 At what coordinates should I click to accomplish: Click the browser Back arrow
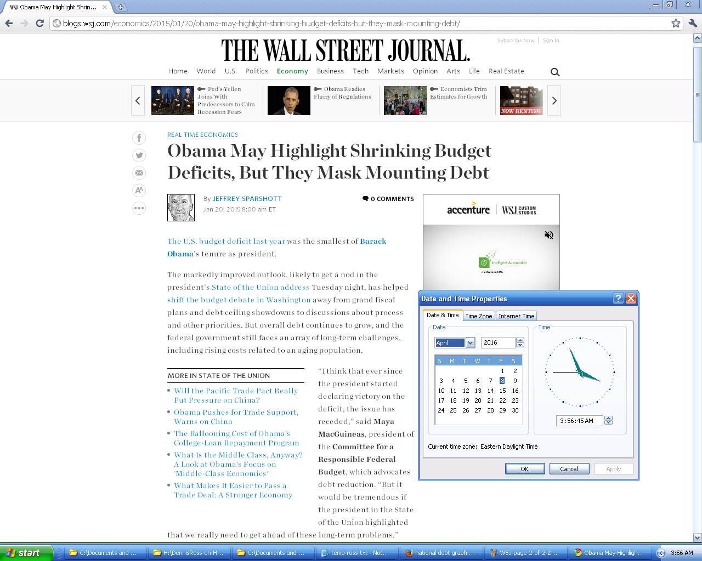tap(9, 23)
